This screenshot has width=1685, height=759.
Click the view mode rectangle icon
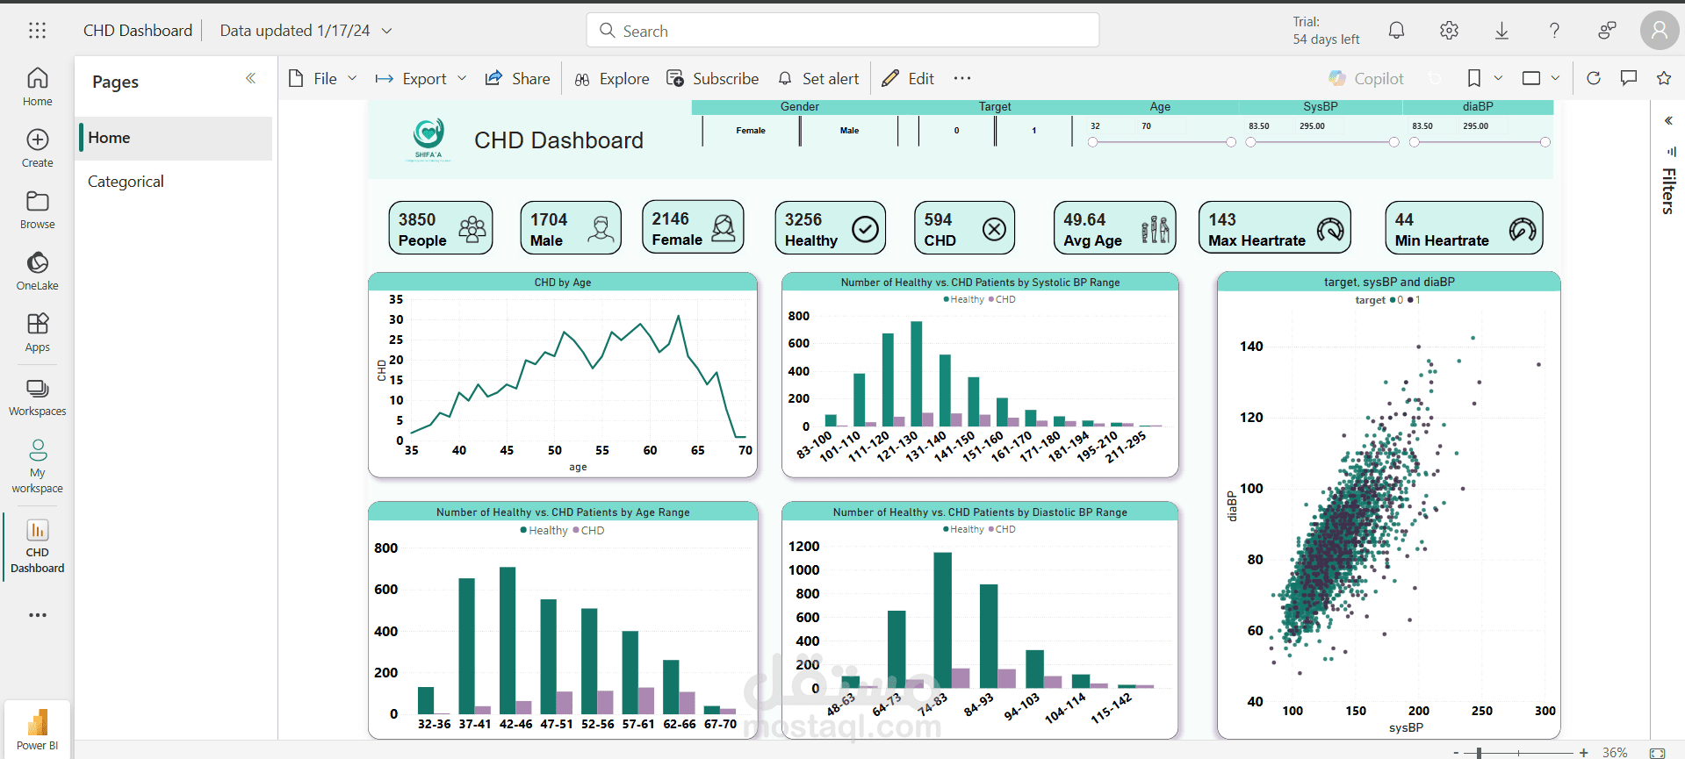point(1531,78)
